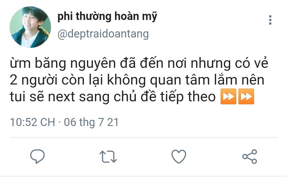The image size is (287, 181).
Task: Tap the word ừm starting the tweet
Action: (20, 63)
